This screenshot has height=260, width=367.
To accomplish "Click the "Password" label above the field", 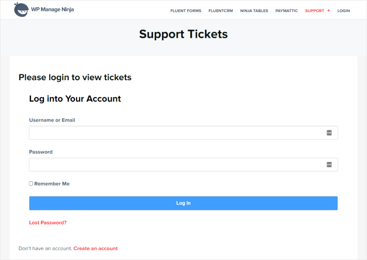I will [41, 152].
